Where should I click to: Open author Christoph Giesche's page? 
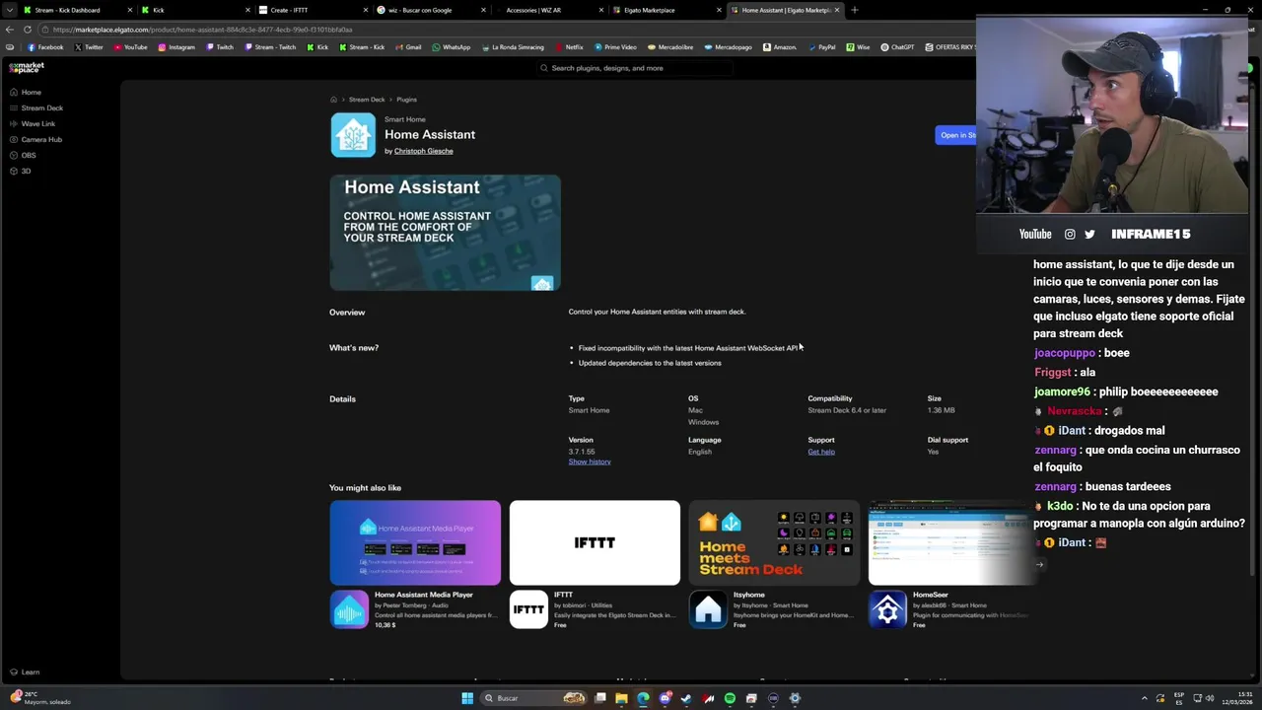pos(423,151)
